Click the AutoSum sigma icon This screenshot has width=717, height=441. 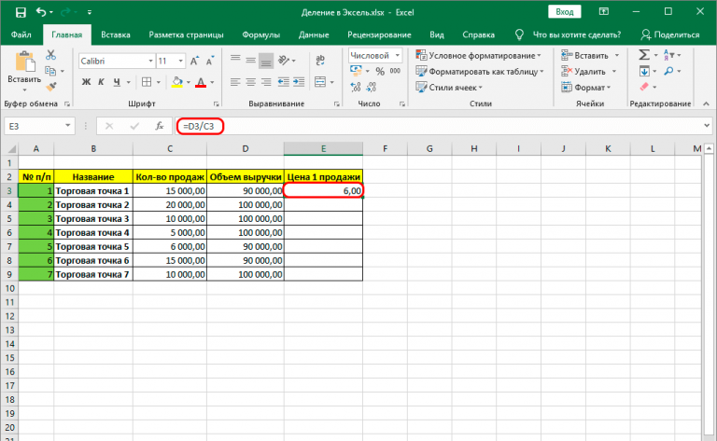click(645, 55)
